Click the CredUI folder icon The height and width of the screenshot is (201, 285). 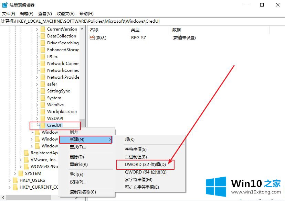pos(43,125)
